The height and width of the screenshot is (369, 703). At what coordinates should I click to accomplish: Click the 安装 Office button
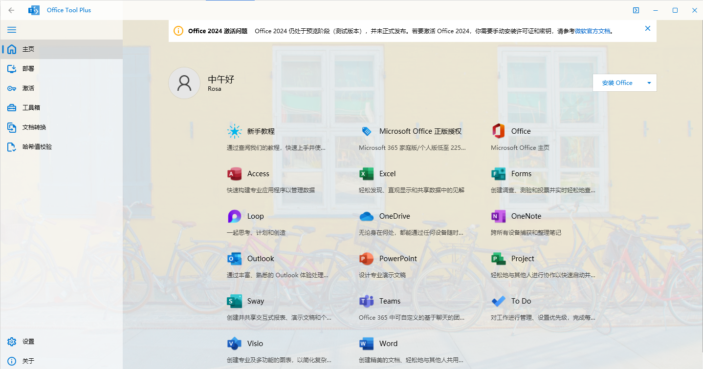coord(617,83)
